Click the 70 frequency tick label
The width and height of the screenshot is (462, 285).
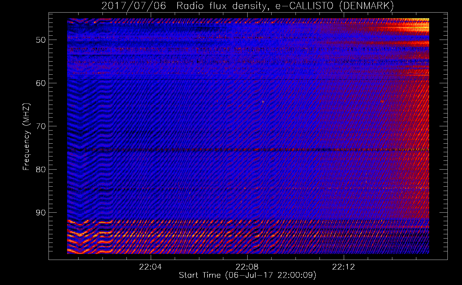[41, 126]
